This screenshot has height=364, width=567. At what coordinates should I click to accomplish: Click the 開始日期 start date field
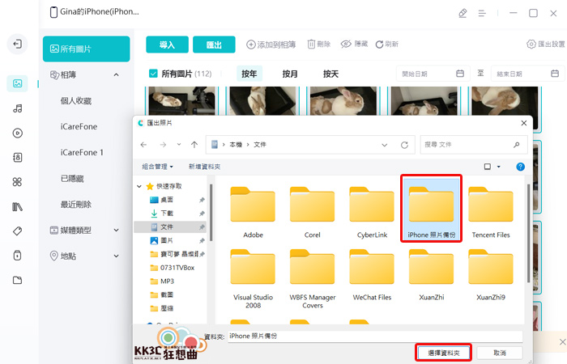tap(433, 74)
